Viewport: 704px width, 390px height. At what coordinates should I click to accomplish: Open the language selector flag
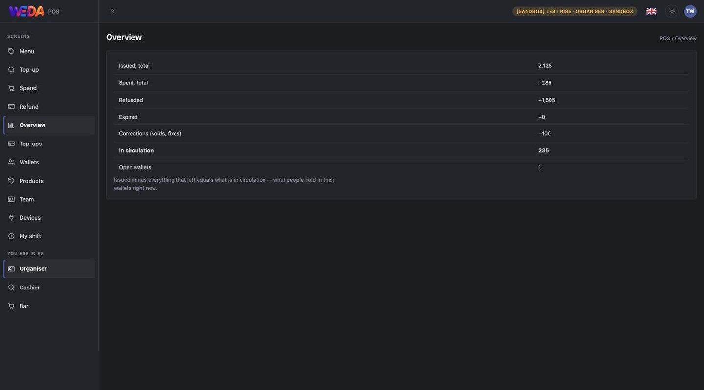coord(651,11)
